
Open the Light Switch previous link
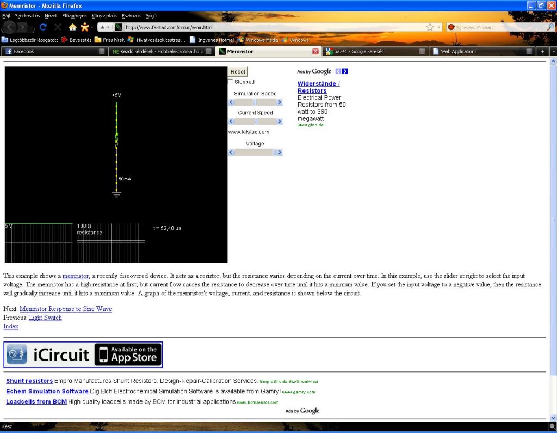tap(46, 318)
